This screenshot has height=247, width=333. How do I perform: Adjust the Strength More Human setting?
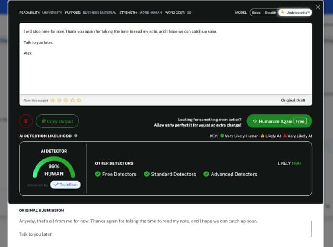tap(150, 13)
